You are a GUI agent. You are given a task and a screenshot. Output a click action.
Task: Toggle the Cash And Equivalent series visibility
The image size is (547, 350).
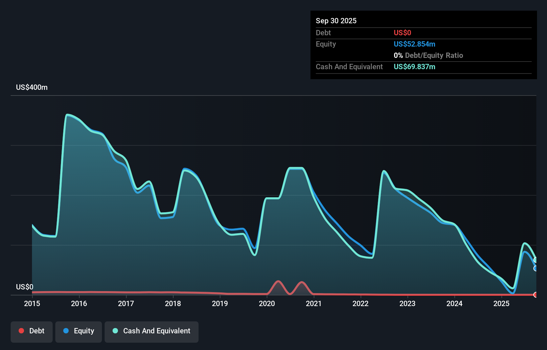[x=152, y=331]
